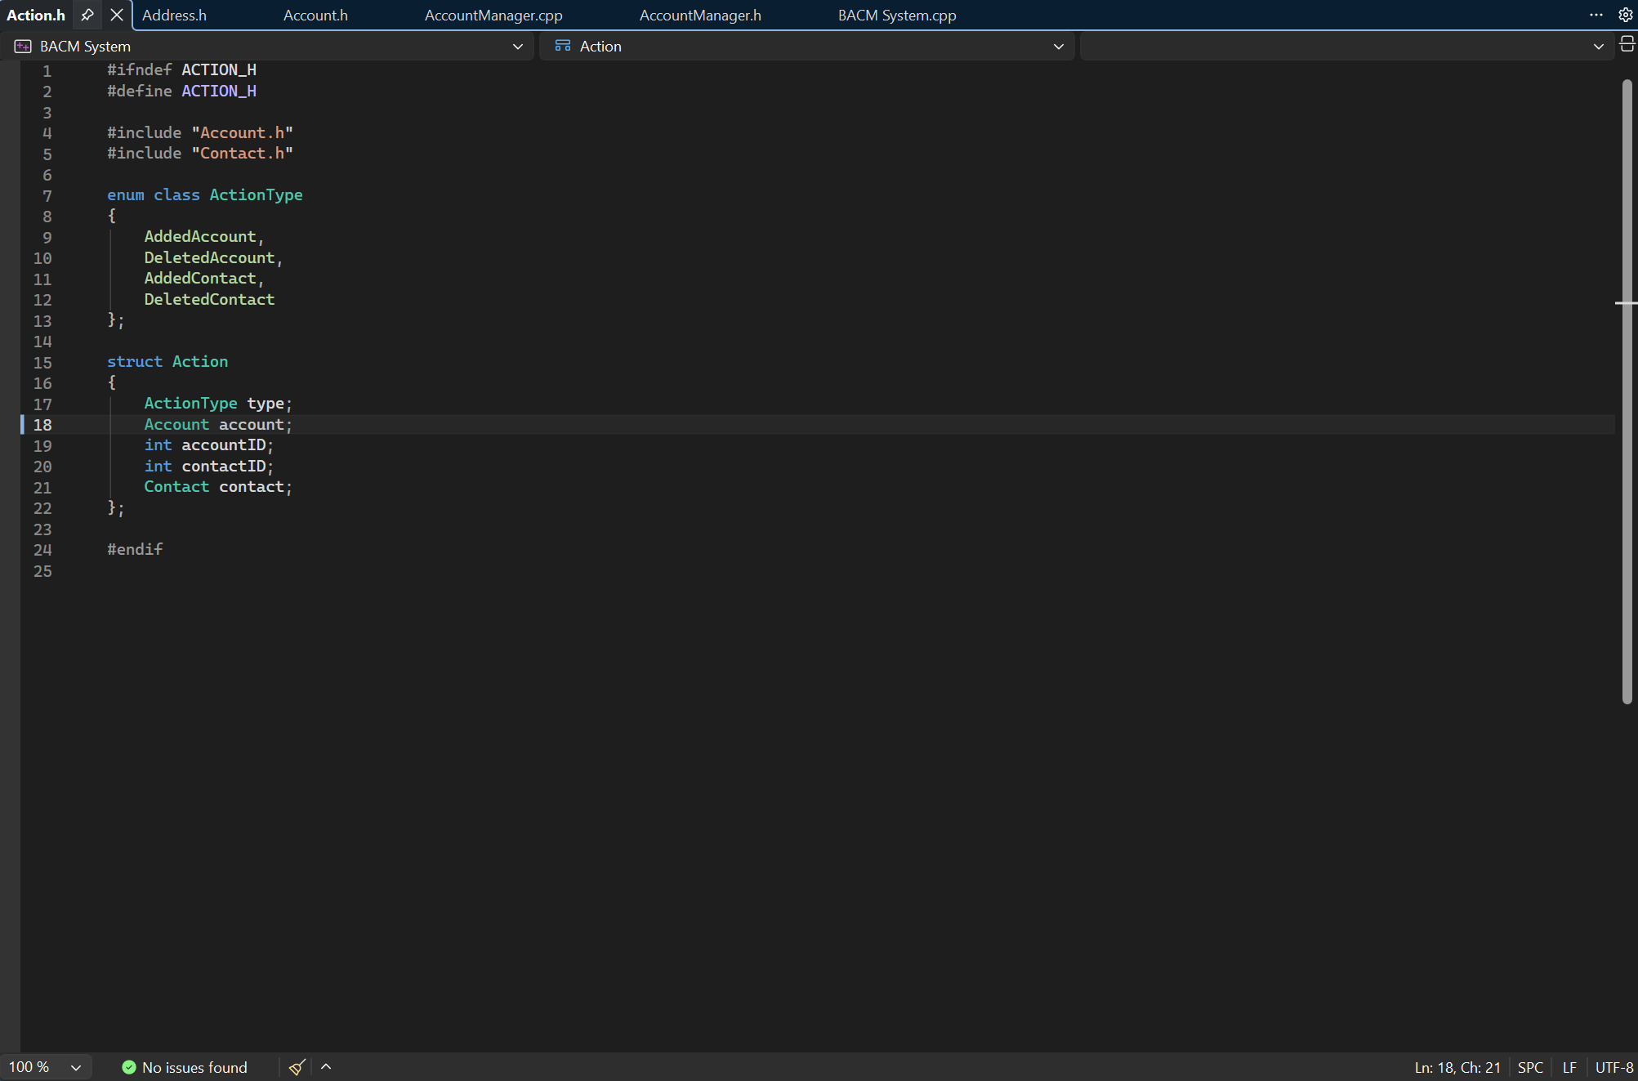Image resolution: width=1638 pixels, height=1081 pixels.
Task: Switch to the Account.h tab
Action: 315,15
